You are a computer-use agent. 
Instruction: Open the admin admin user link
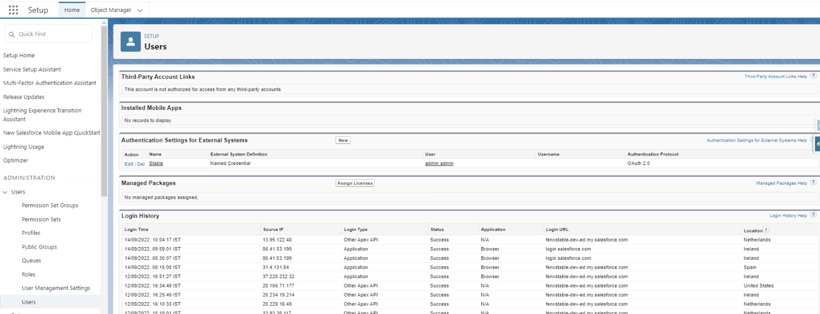(439, 163)
